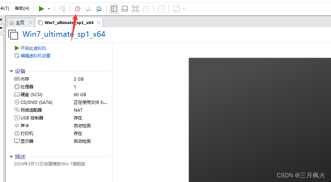Click the hard disk drive icon

17,95
